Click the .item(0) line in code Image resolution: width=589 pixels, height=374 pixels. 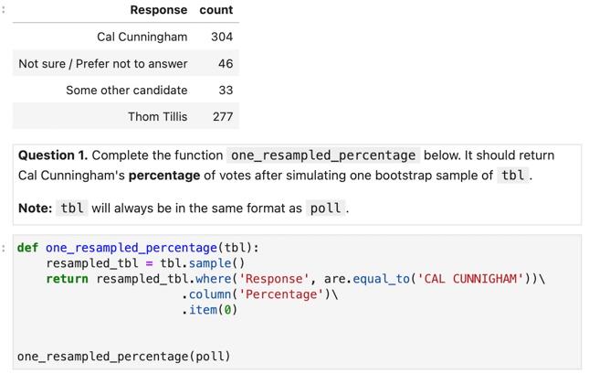click(x=210, y=310)
